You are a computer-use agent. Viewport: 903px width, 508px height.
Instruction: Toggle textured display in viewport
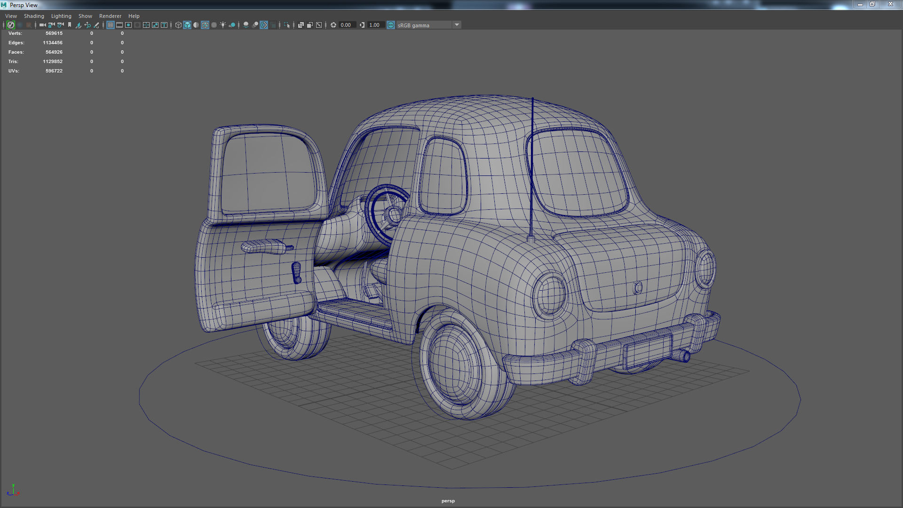205,25
